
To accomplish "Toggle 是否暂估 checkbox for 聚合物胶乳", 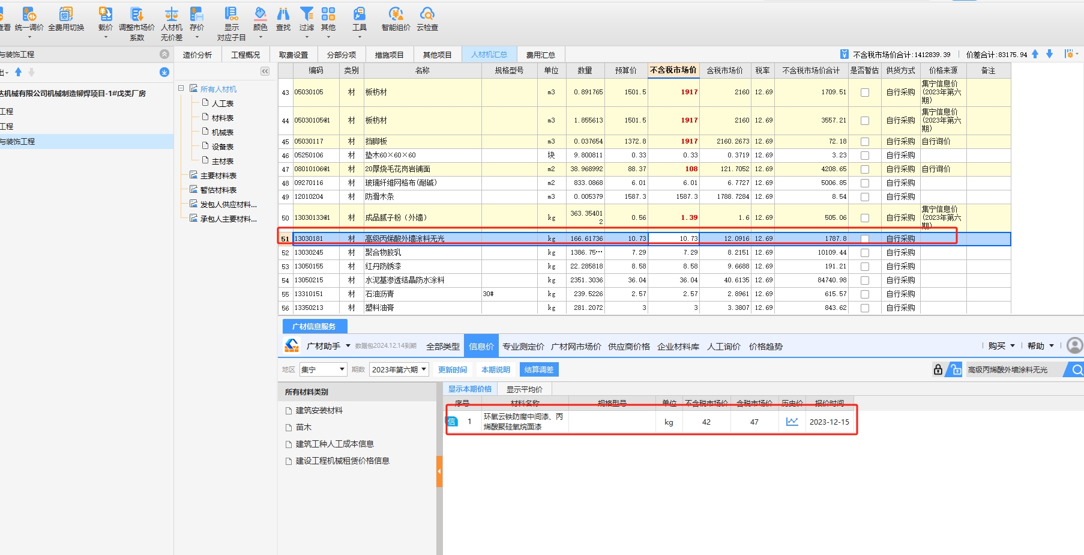I will (x=865, y=253).
